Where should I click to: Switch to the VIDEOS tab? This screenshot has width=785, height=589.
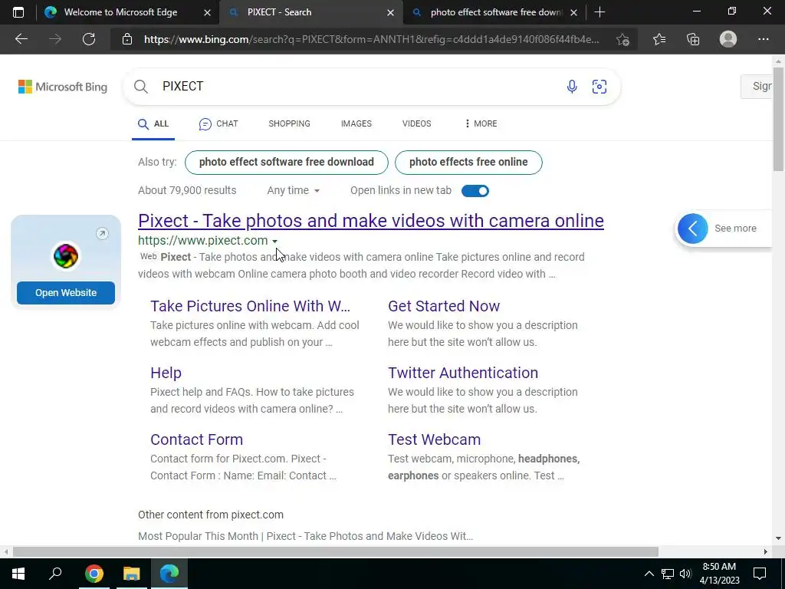pyautogui.click(x=416, y=123)
